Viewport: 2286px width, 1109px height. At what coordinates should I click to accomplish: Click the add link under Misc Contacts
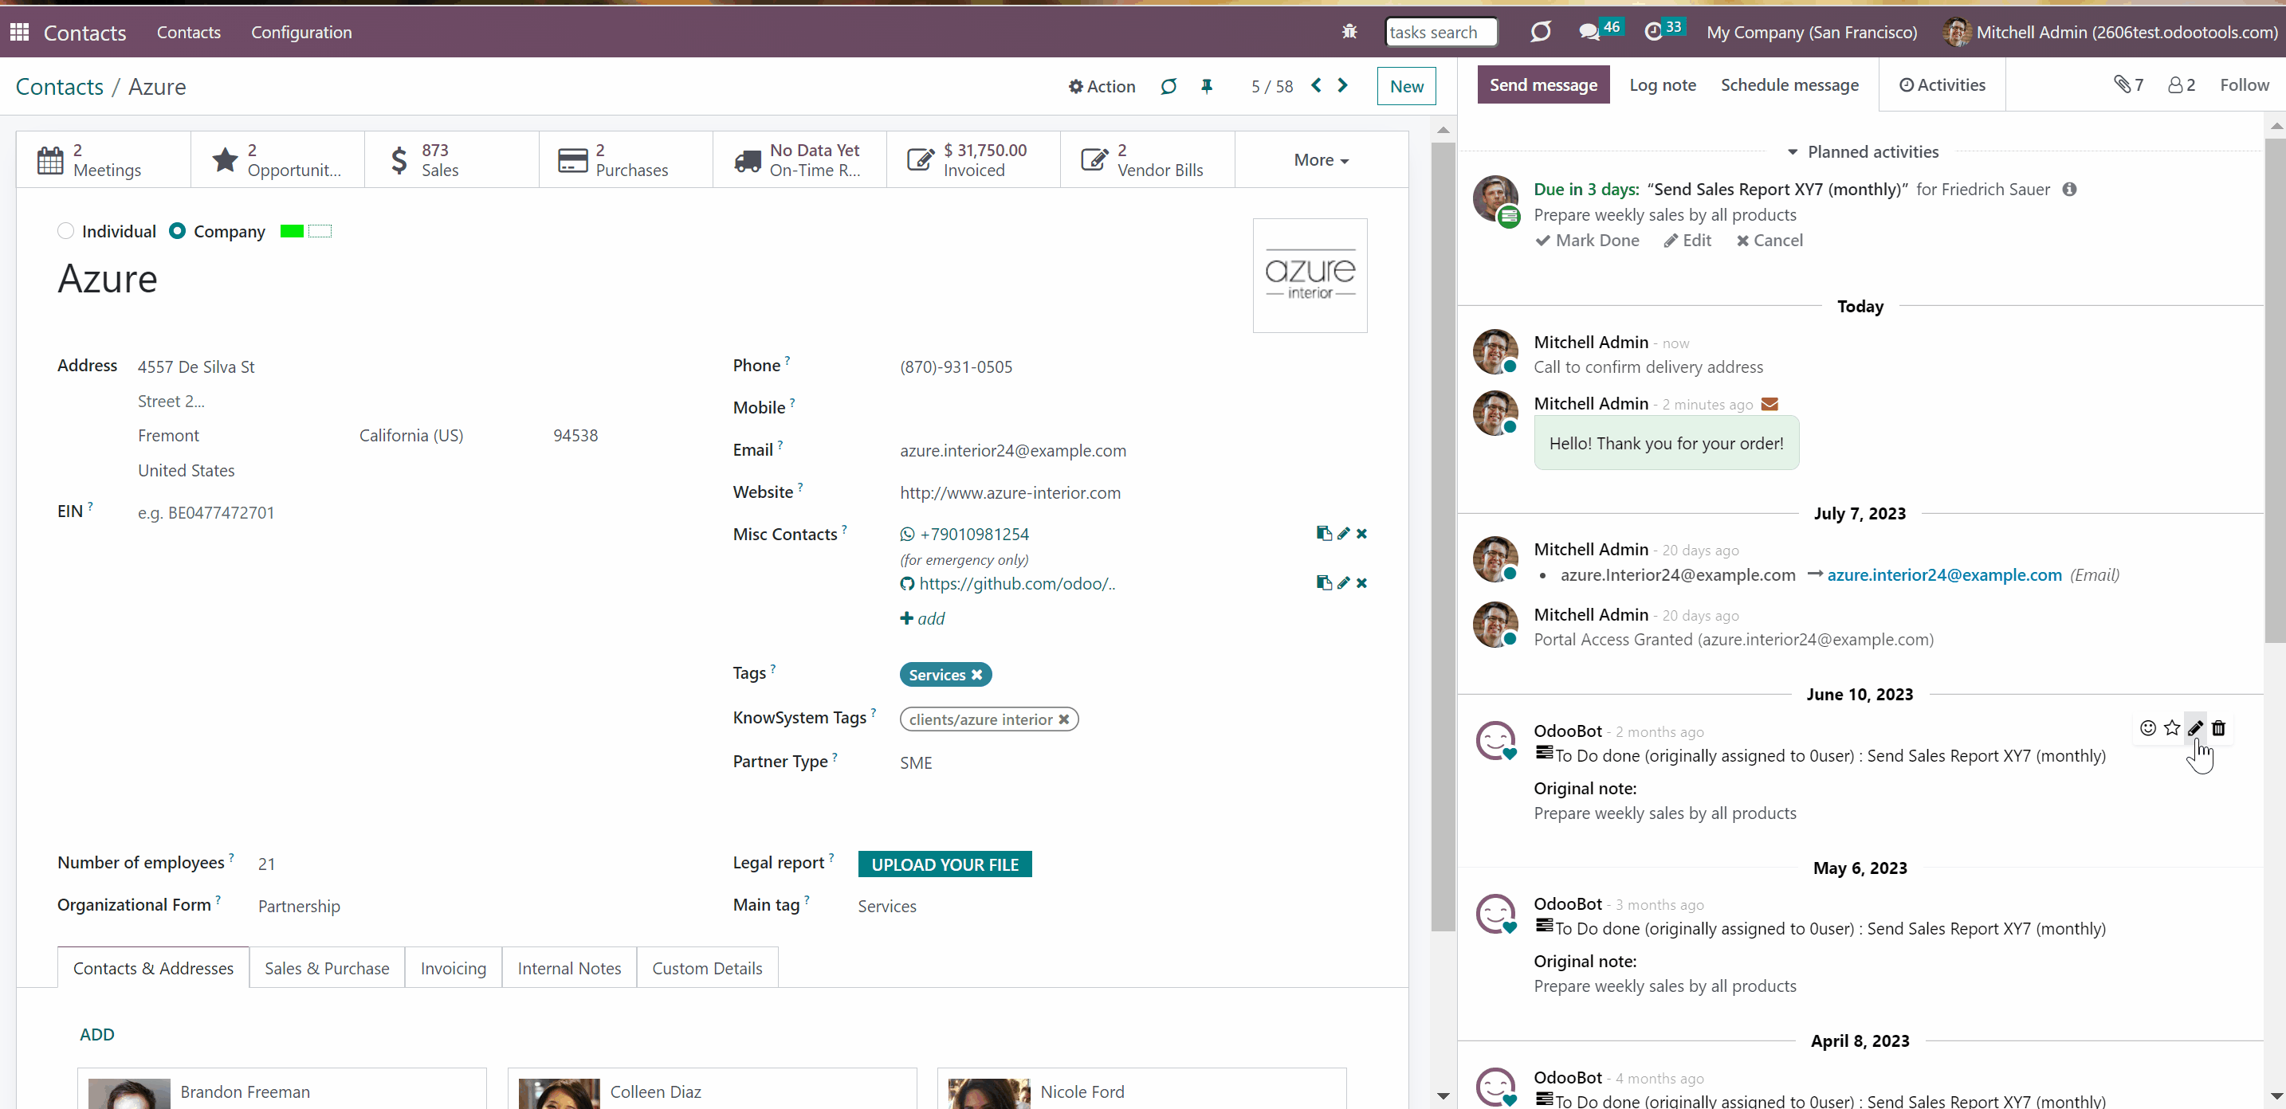coord(922,618)
